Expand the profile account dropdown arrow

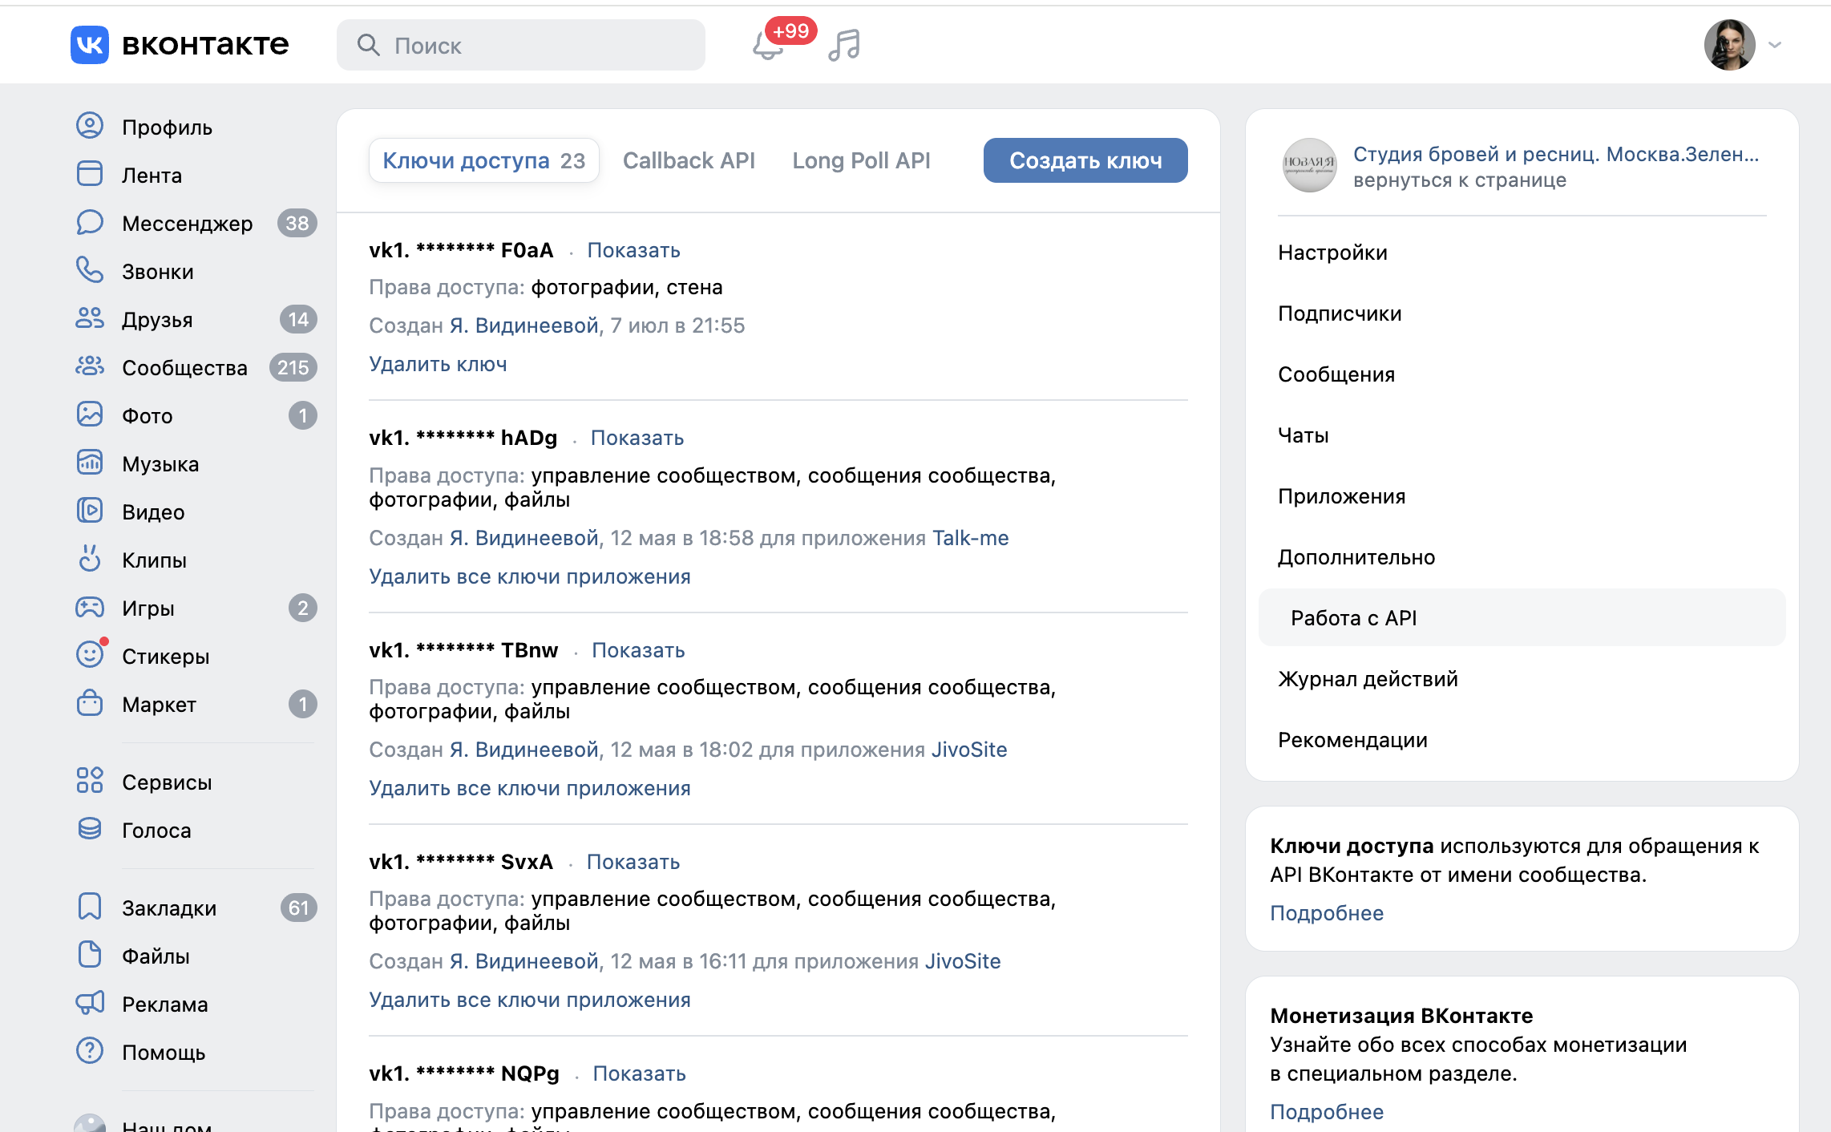pyautogui.click(x=1775, y=45)
